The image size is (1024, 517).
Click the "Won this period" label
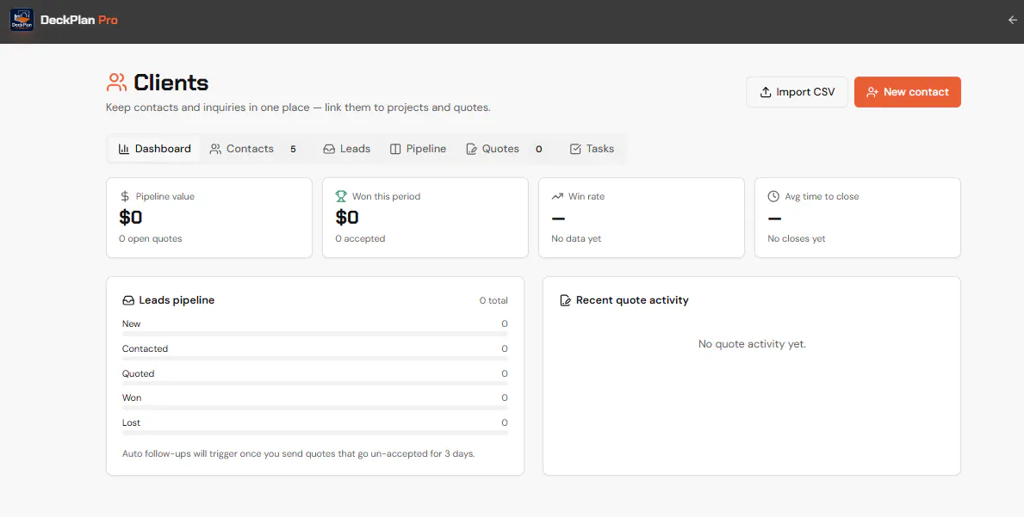coord(386,196)
